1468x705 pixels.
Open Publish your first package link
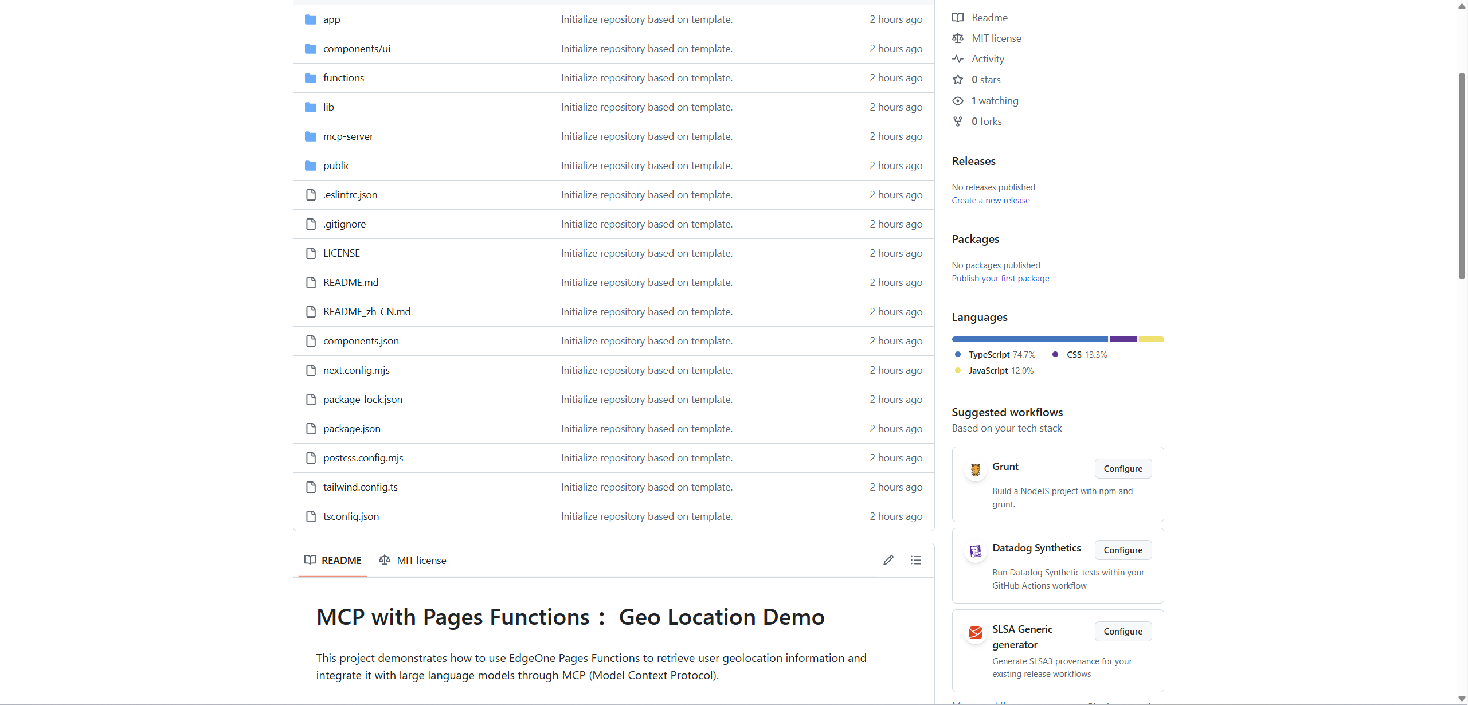click(x=1000, y=279)
